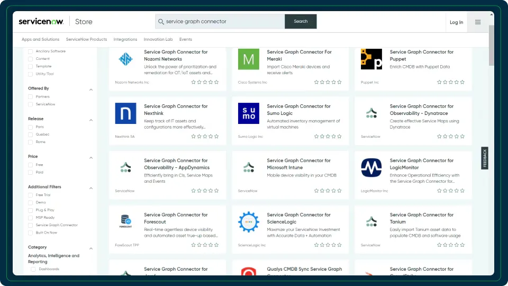
Task: Click star rating for Sumo Logic
Action: click(328, 136)
